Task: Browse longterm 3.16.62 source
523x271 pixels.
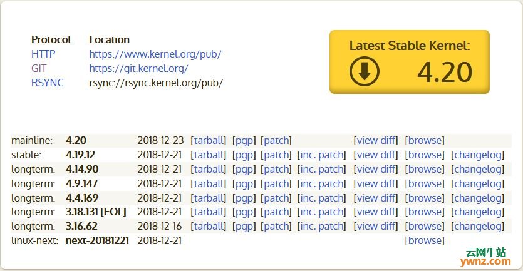Action: (425, 226)
